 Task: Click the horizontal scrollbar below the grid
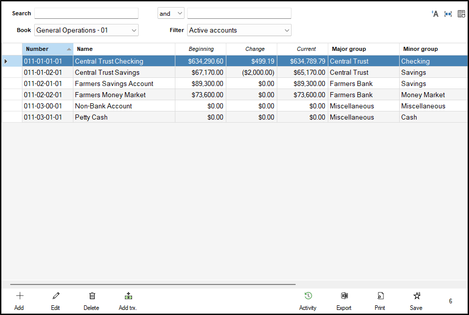coord(153,284)
